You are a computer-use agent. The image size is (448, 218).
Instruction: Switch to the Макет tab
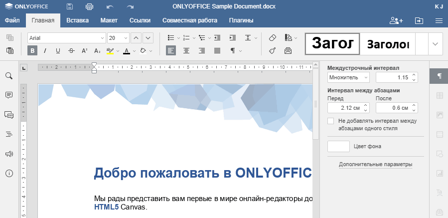109,20
